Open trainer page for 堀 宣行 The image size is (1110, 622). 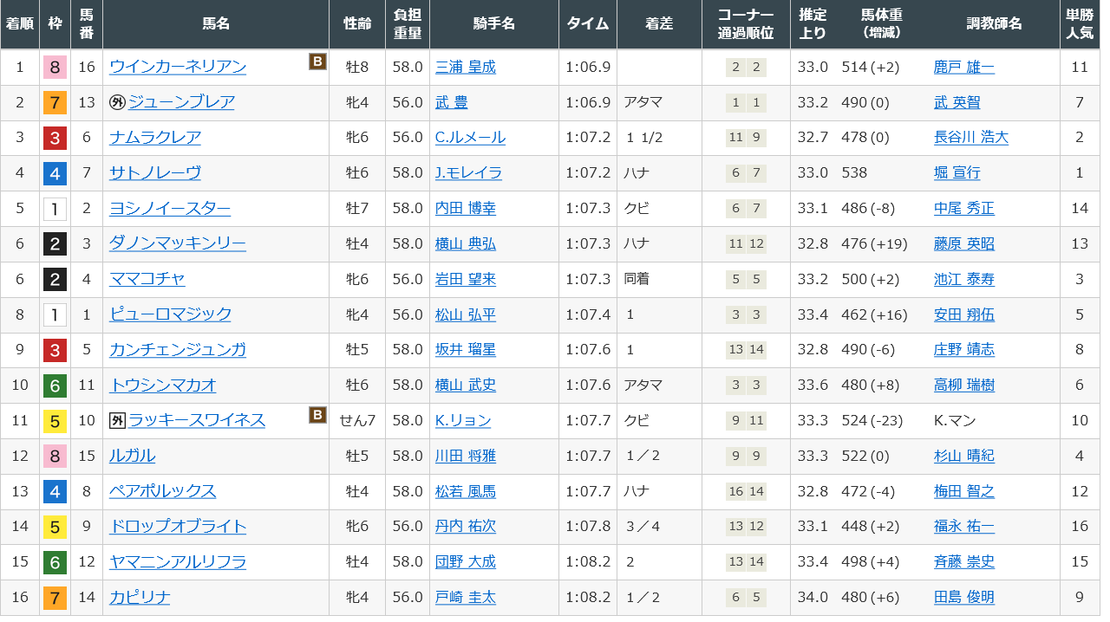[x=957, y=173]
